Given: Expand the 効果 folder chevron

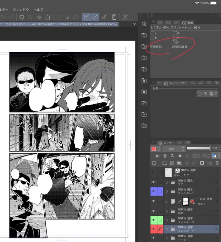Looking at the screenshot, I should click(x=167, y=211).
